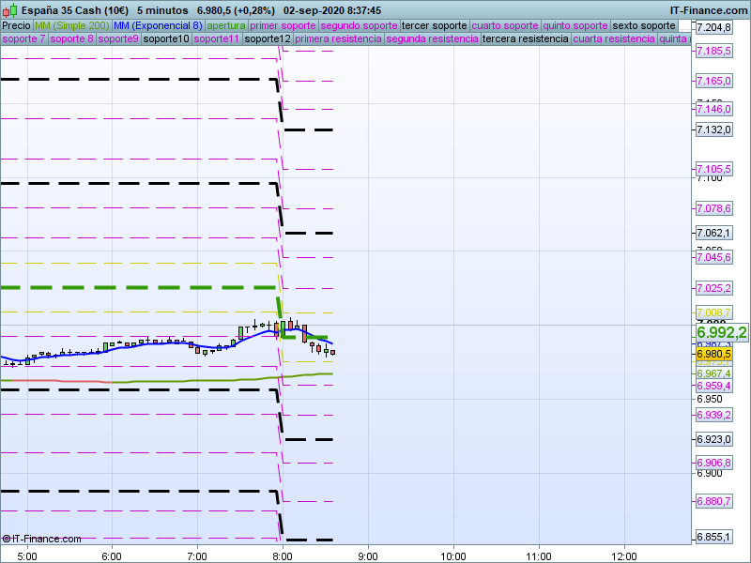Click the 7.146,0 price tag
Image resolution: width=751 pixels, height=563 pixels.
pyautogui.click(x=713, y=109)
